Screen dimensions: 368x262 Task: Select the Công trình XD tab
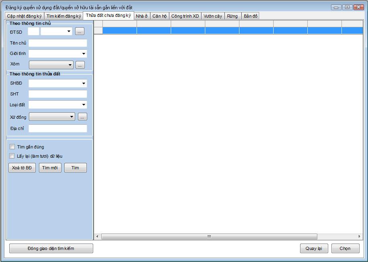click(185, 16)
